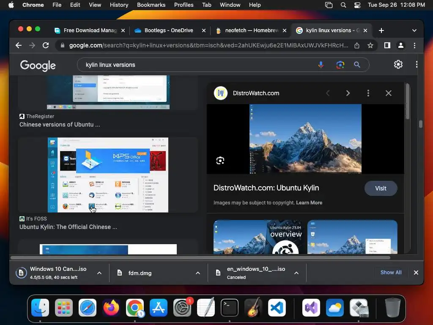This screenshot has height=325, width=433.
Task: Show next image in preview panel
Action: click(x=348, y=93)
